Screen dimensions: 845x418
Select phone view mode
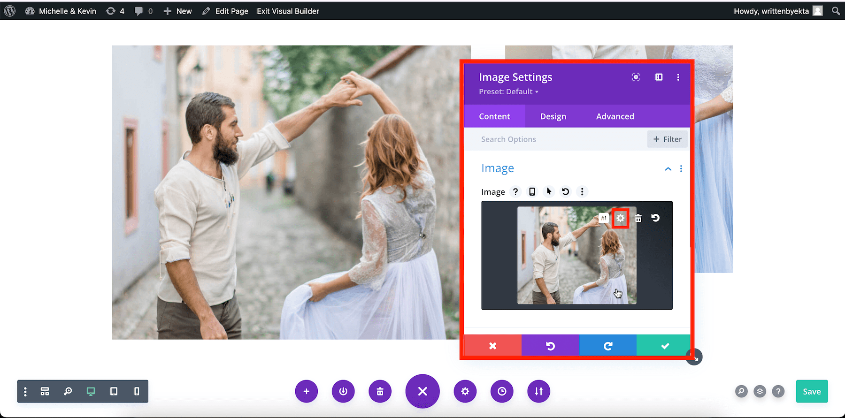tap(137, 391)
